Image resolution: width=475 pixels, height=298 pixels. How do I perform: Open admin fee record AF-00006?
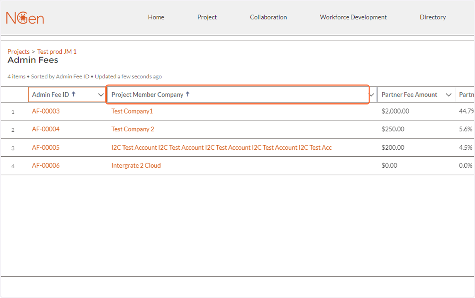coord(46,165)
